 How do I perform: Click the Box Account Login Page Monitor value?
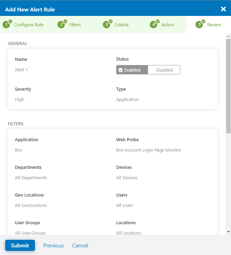coord(149,150)
